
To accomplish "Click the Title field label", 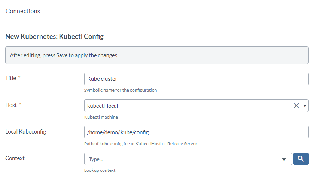I will pyautogui.click(x=11, y=78).
